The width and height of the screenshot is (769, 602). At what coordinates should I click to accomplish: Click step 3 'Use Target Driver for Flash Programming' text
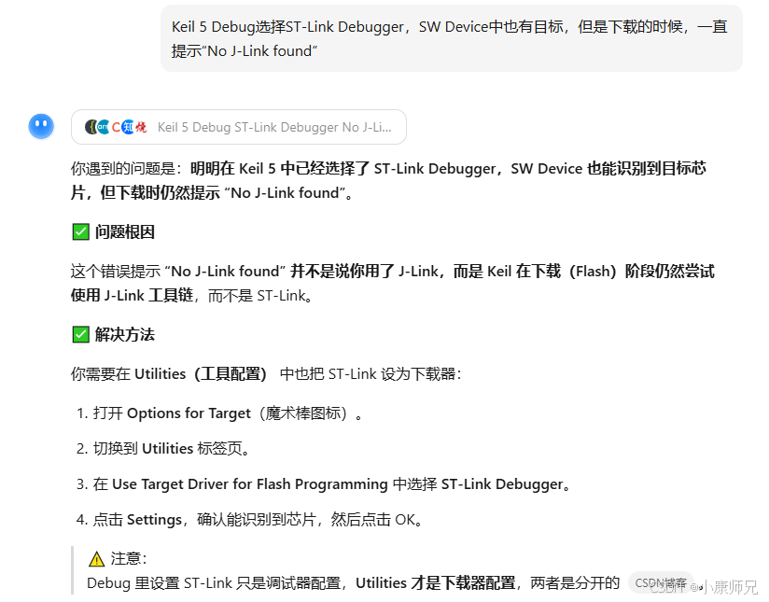(249, 484)
